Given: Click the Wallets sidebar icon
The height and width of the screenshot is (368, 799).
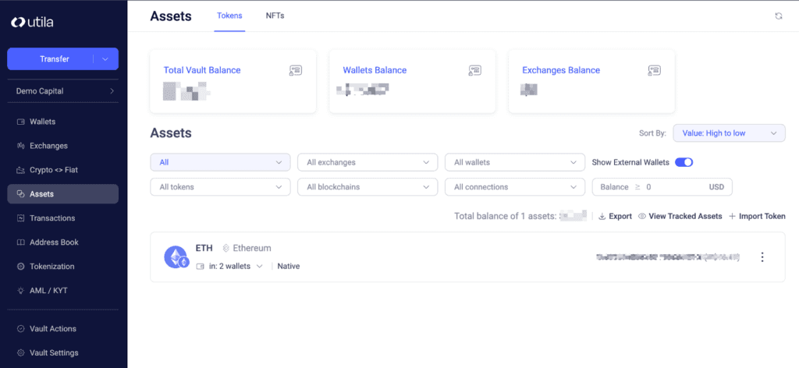Looking at the screenshot, I should coord(21,122).
